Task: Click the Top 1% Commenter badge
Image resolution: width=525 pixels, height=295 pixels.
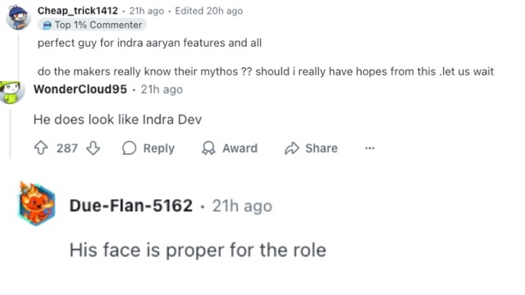Action: [92, 25]
